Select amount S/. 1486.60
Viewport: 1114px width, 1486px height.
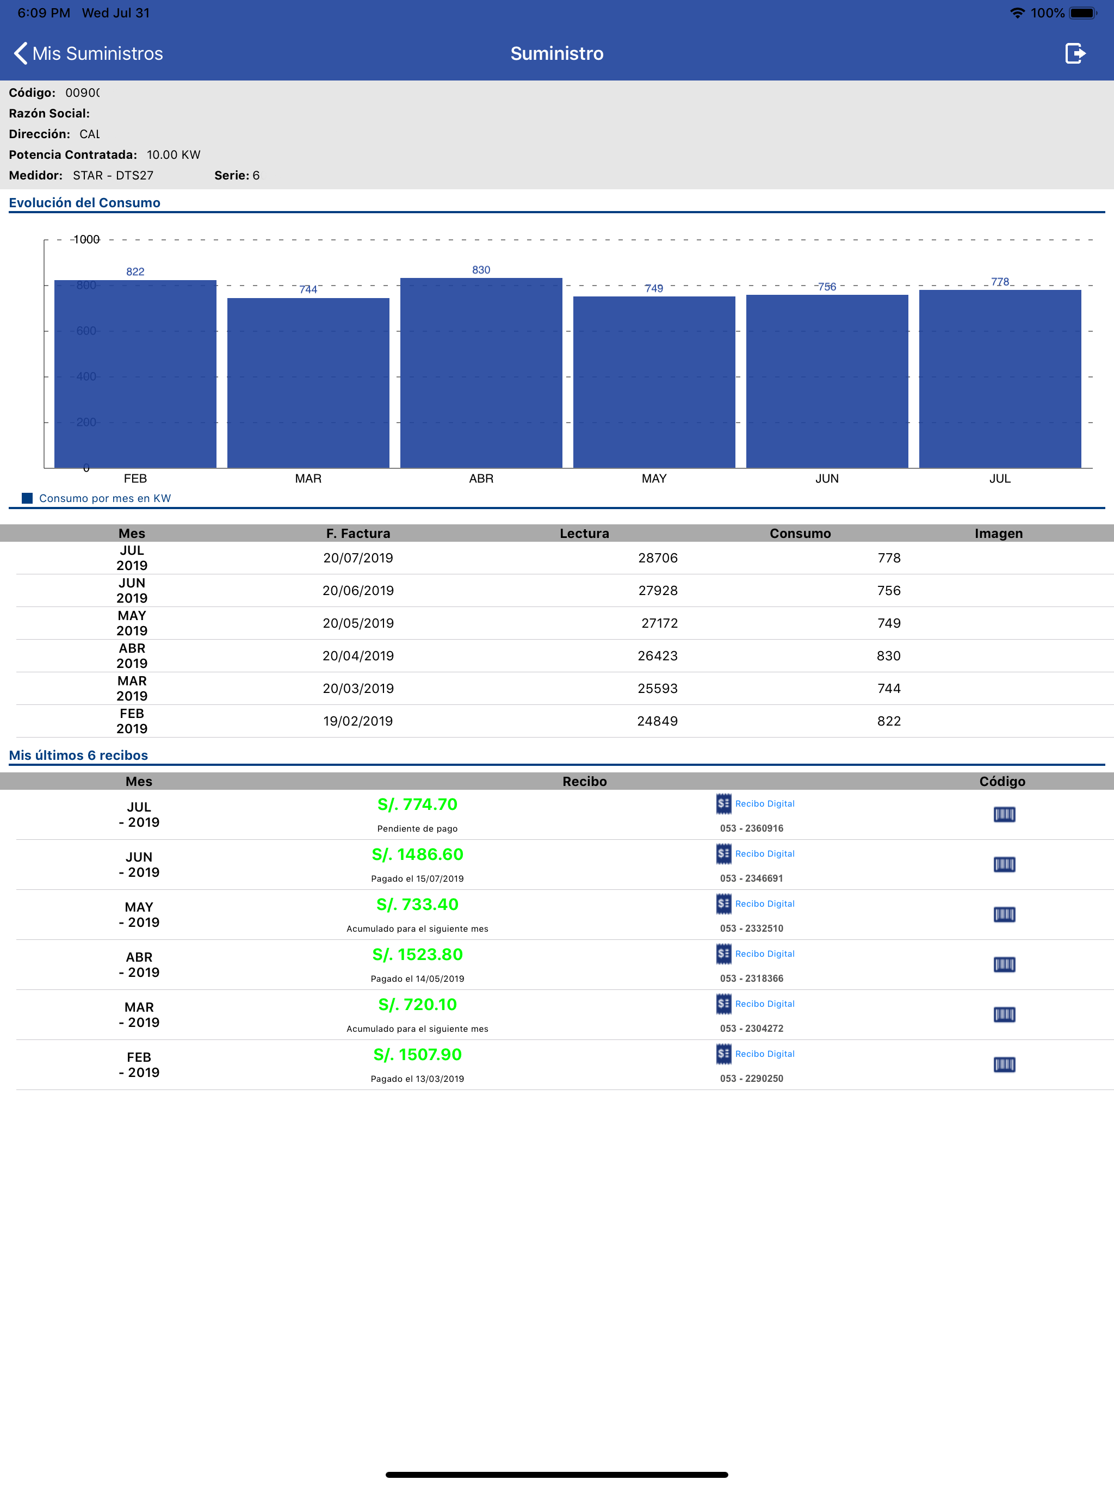click(417, 855)
